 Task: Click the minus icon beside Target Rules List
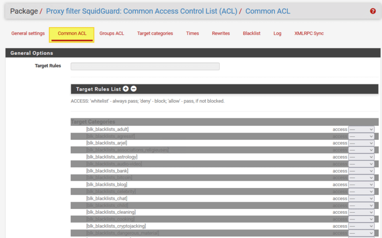[x=134, y=89]
